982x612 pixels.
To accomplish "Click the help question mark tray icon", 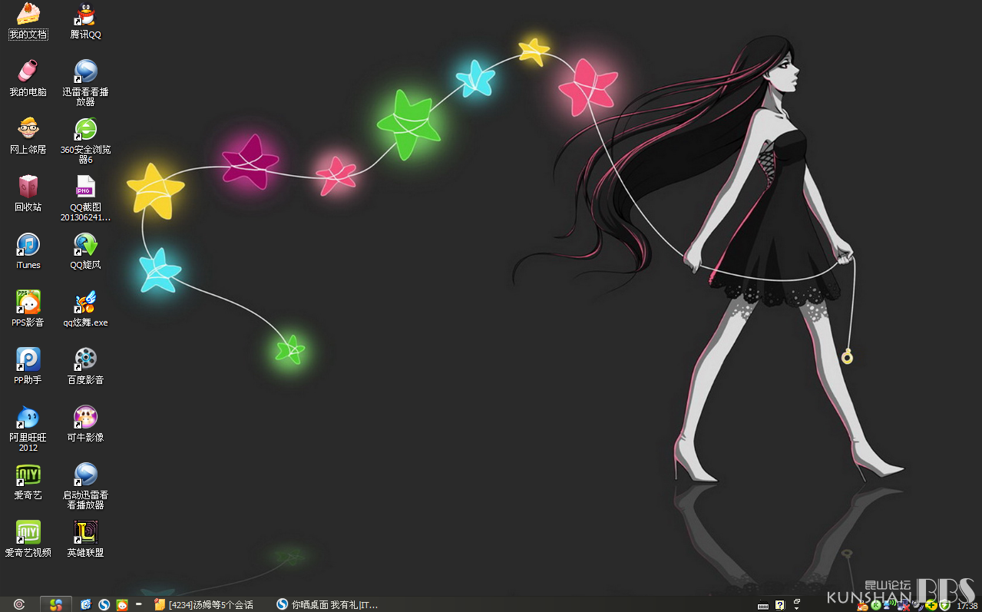I will [x=780, y=604].
